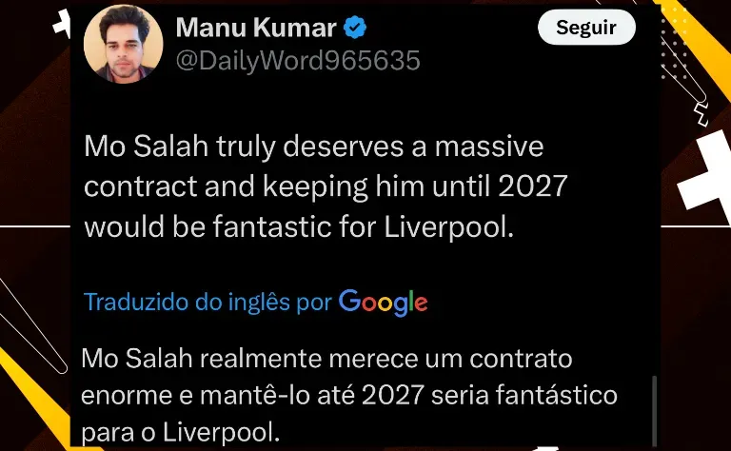This screenshot has height=451, width=731.
Task: Click the word "Liverpool." in the English tweet
Action: pos(448,227)
